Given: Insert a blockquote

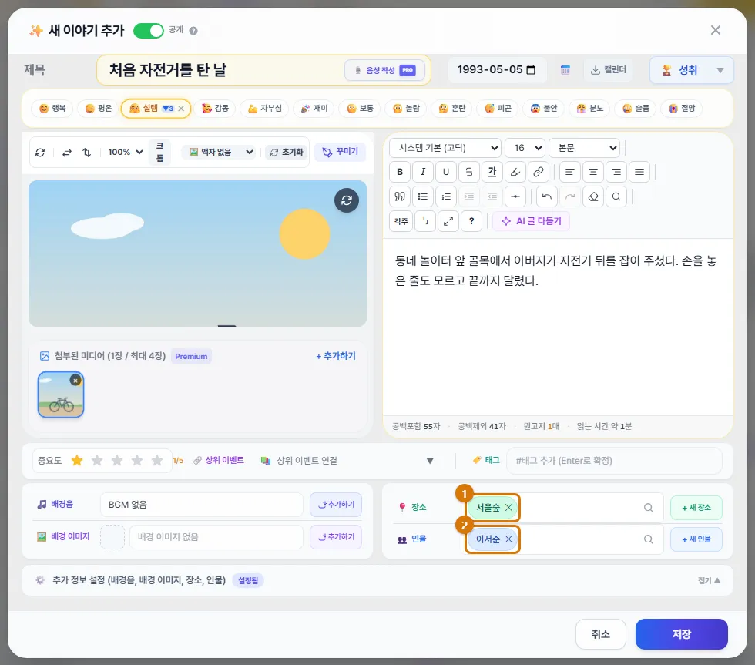Looking at the screenshot, I should 400,196.
